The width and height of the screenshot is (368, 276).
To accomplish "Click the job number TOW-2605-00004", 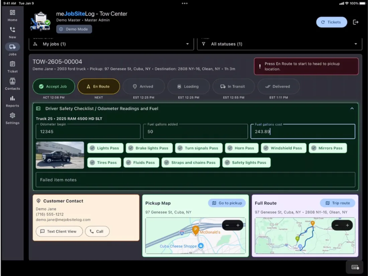I will (x=57, y=62).
